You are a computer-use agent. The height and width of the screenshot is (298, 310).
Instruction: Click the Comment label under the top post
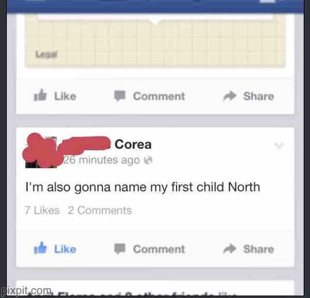159,96
